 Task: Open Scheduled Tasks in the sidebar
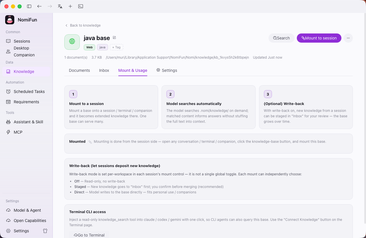point(26,92)
